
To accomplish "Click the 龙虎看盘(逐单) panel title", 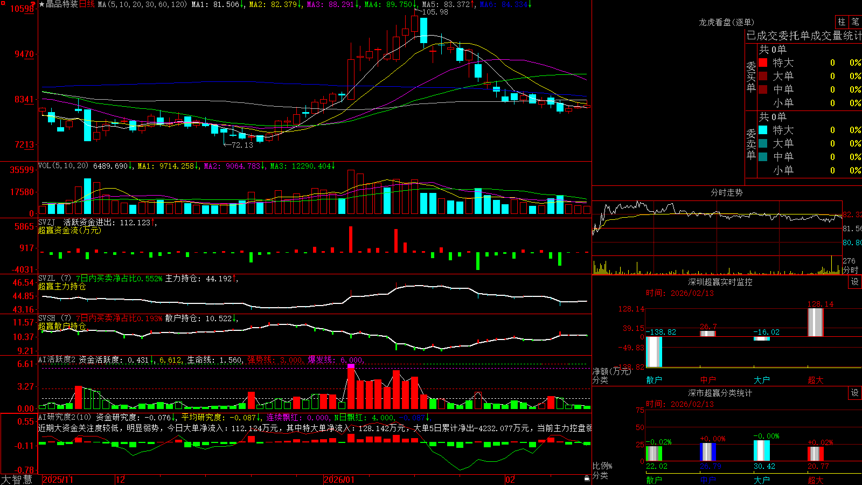I will [726, 22].
